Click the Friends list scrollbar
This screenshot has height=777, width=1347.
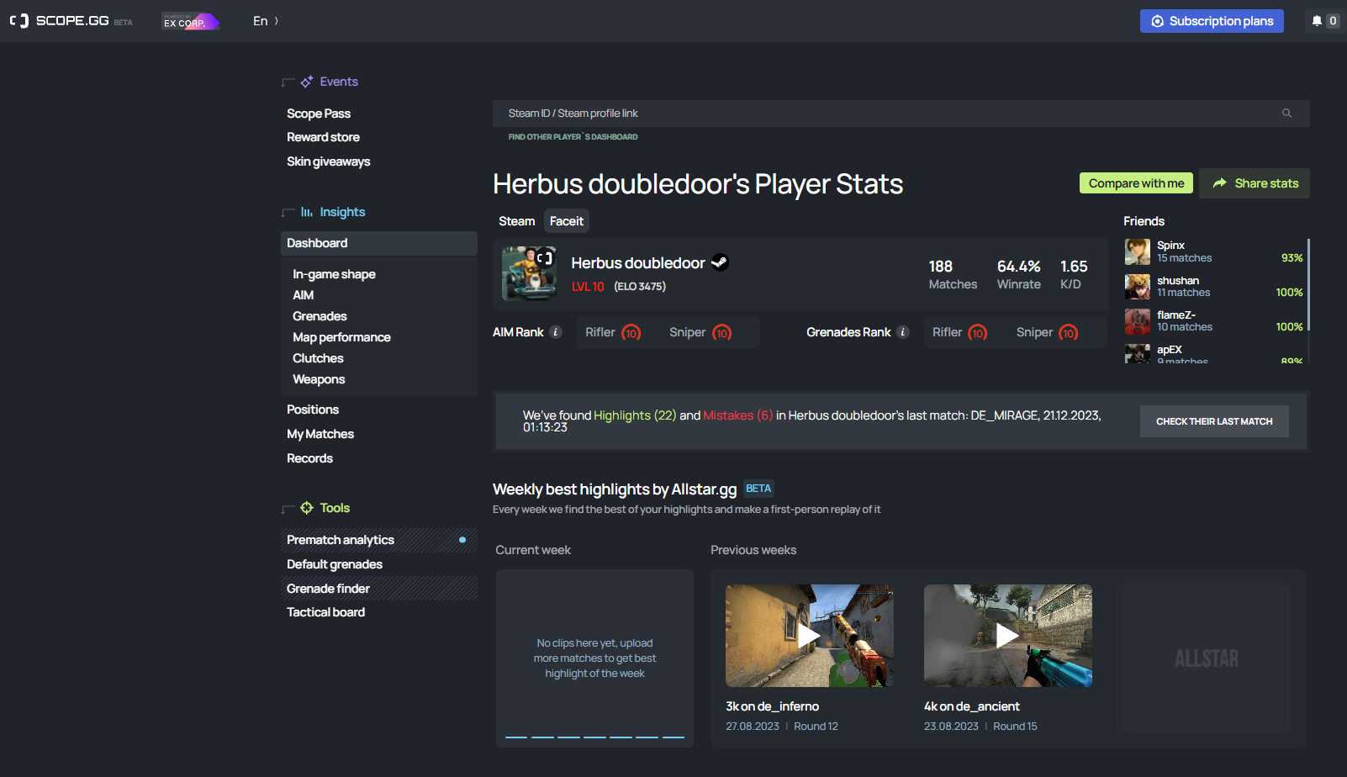tap(1308, 286)
